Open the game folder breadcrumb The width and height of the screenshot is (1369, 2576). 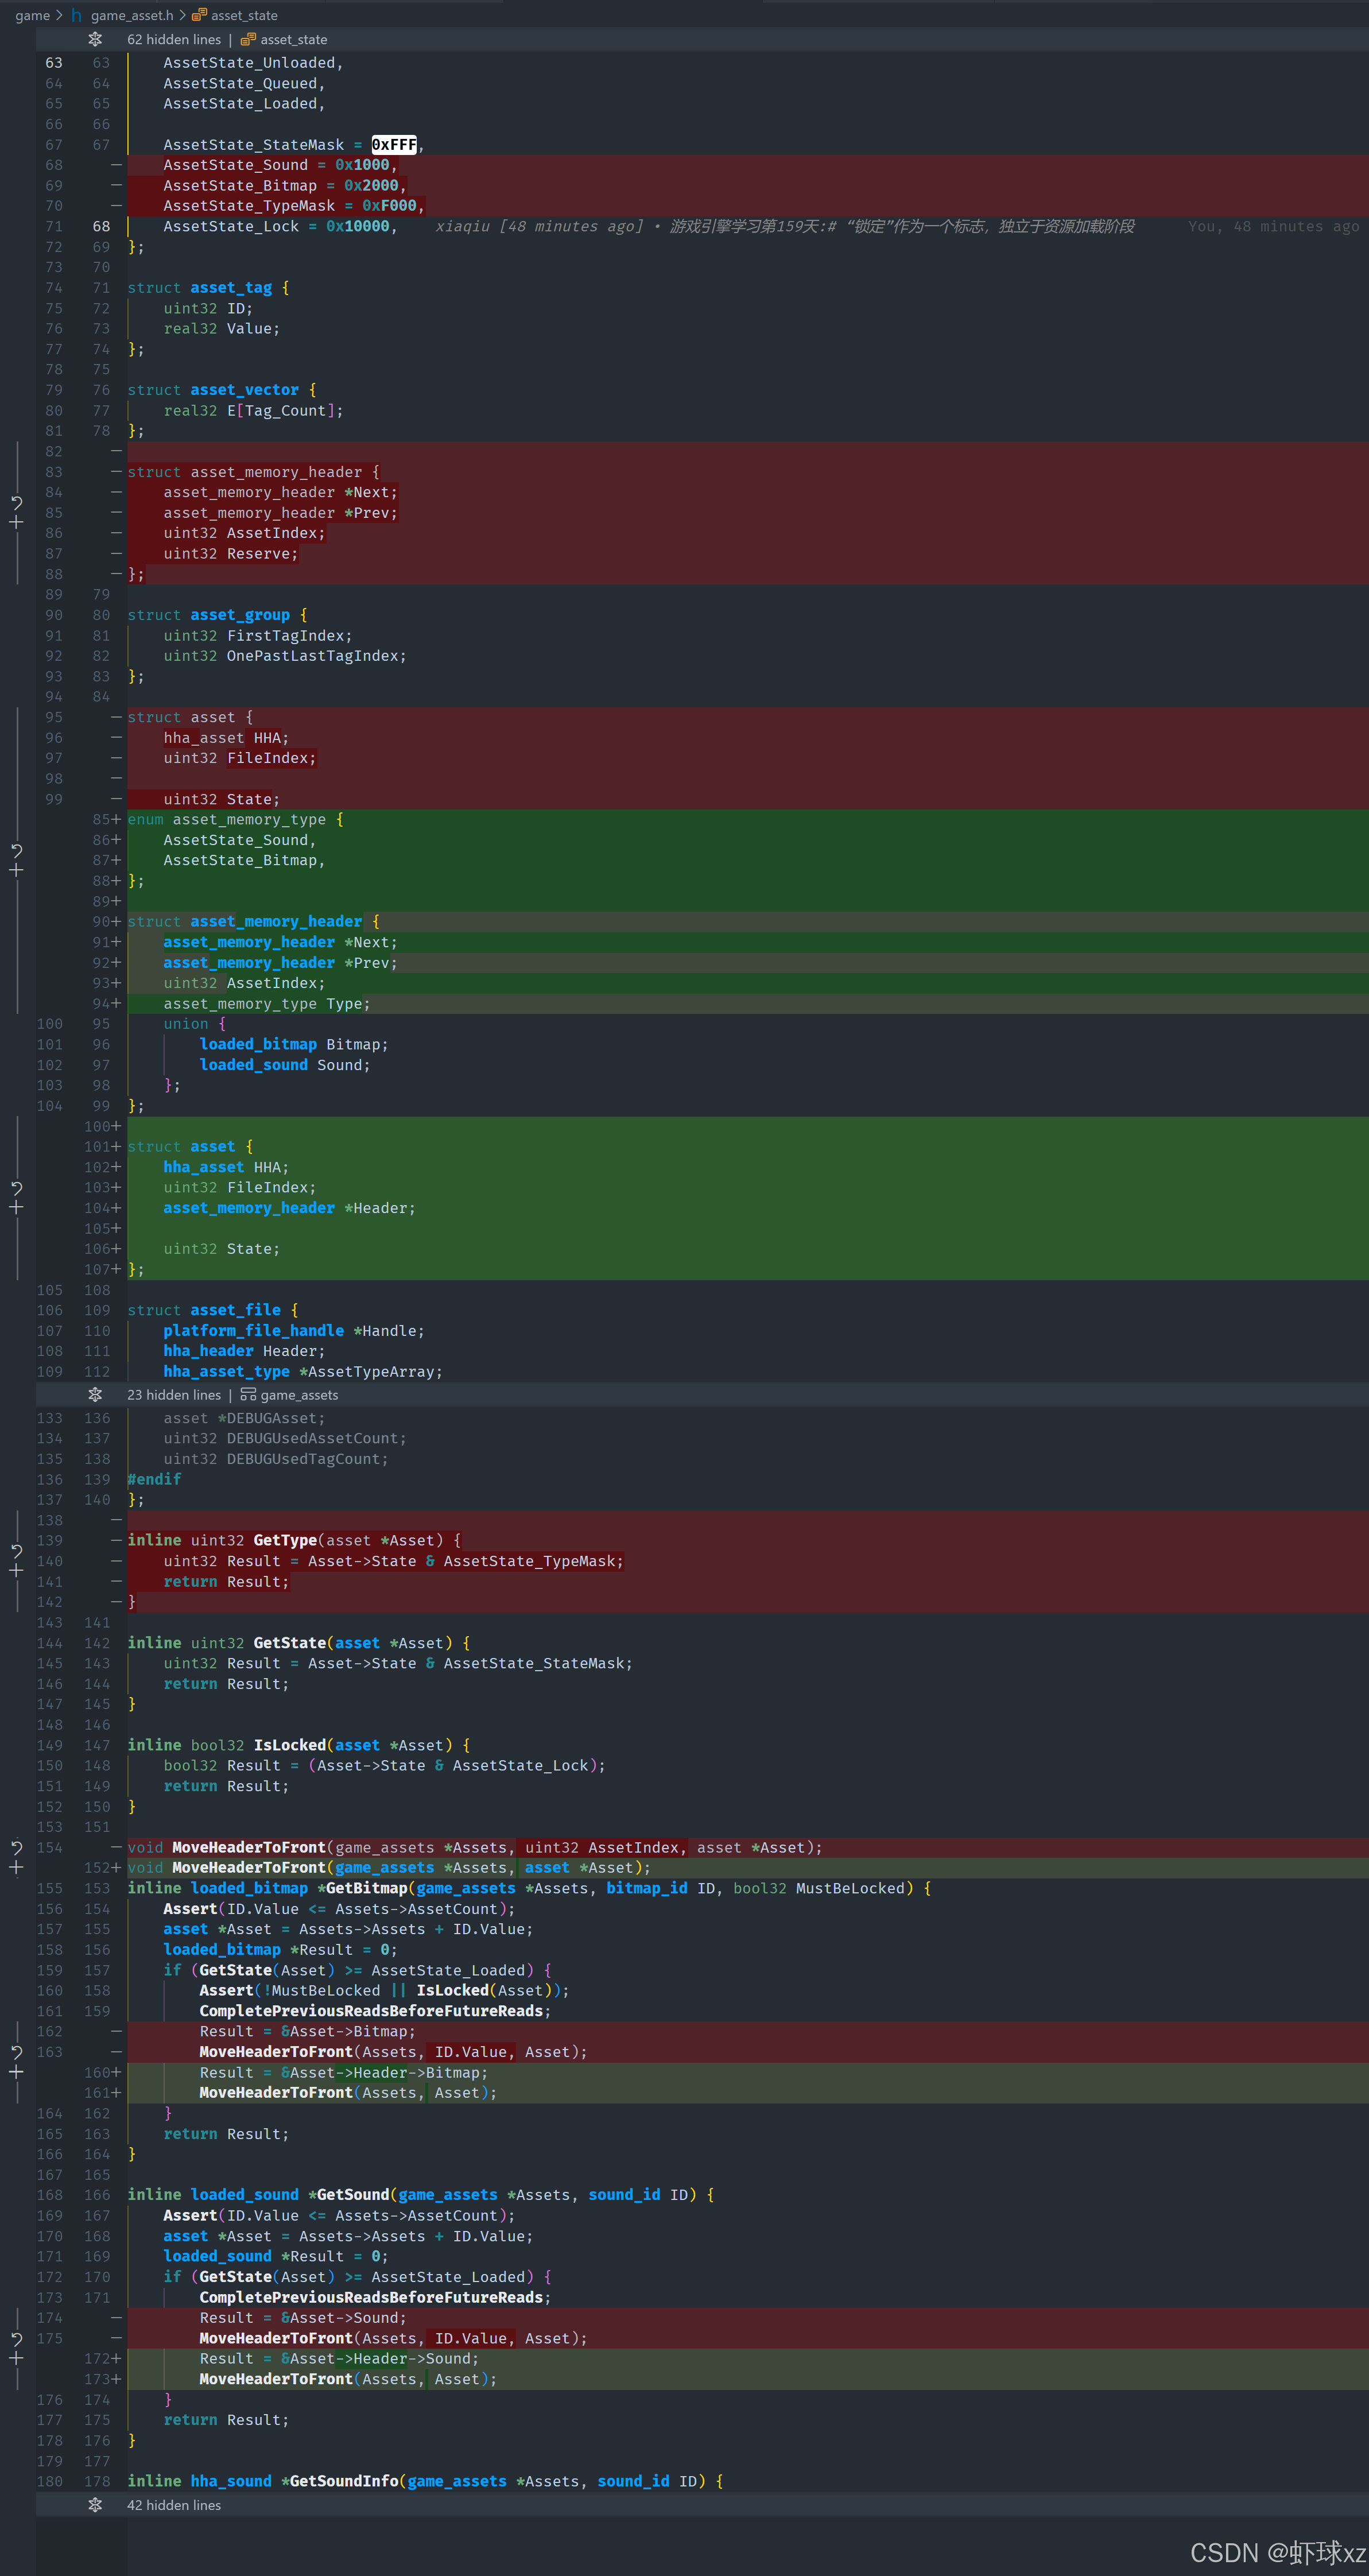click(x=32, y=15)
